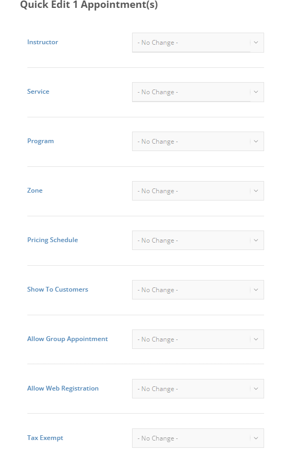Image resolution: width=292 pixels, height=460 pixels.
Task: Click the chevron arrow on Program field
Action: coord(256,142)
